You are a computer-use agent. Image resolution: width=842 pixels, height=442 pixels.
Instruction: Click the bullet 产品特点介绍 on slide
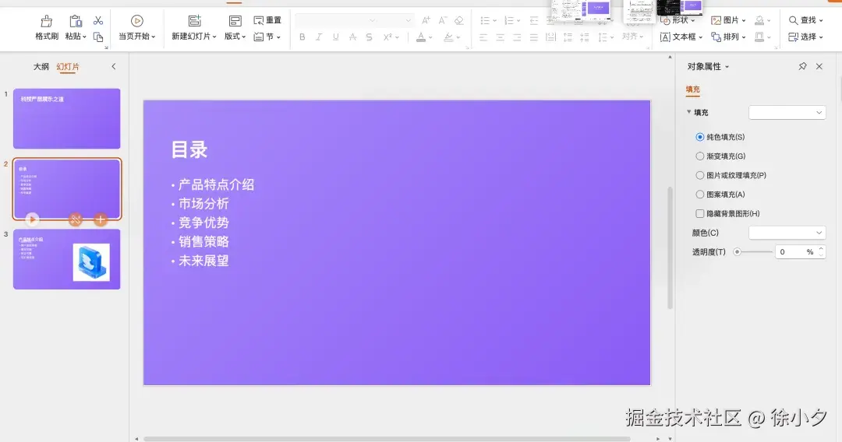point(217,185)
